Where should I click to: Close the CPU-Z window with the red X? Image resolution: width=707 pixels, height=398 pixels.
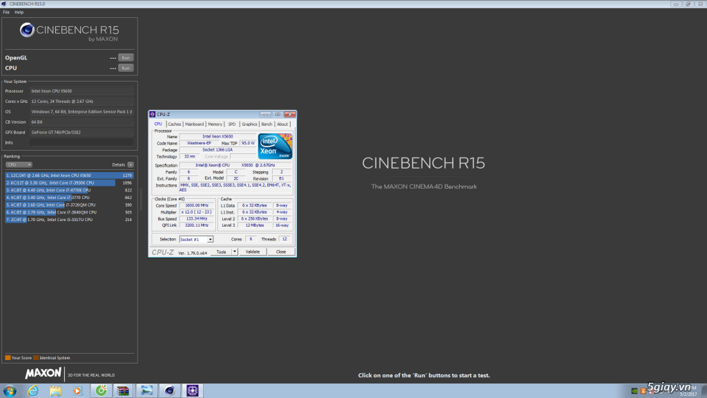click(x=289, y=114)
